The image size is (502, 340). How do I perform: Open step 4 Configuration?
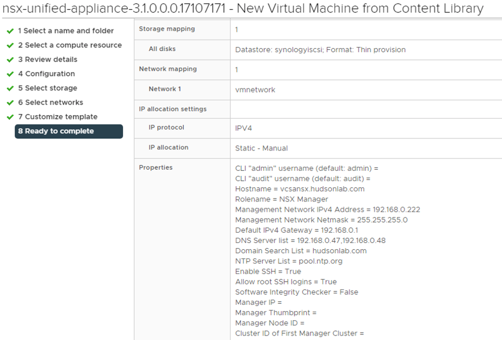click(47, 74)
